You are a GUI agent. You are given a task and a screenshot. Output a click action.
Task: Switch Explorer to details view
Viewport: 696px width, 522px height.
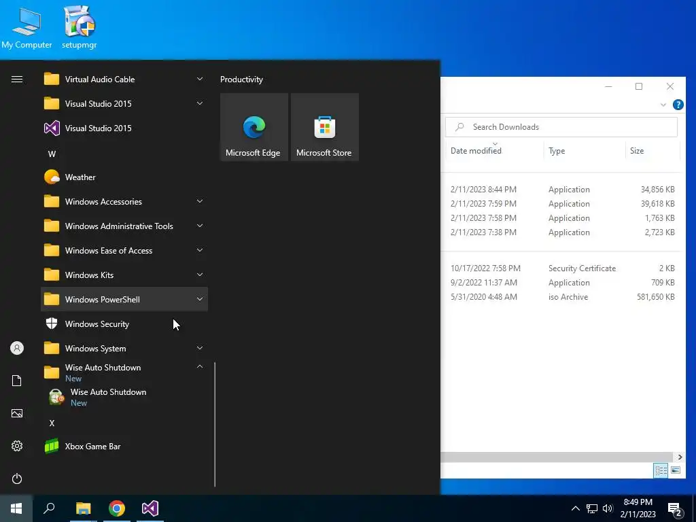[x=661, y=470]
